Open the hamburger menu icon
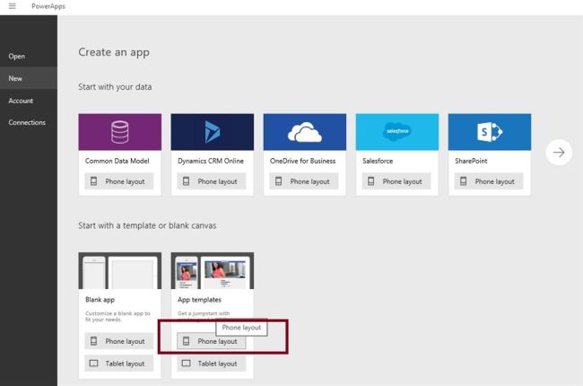 click(x=13, y=6)
